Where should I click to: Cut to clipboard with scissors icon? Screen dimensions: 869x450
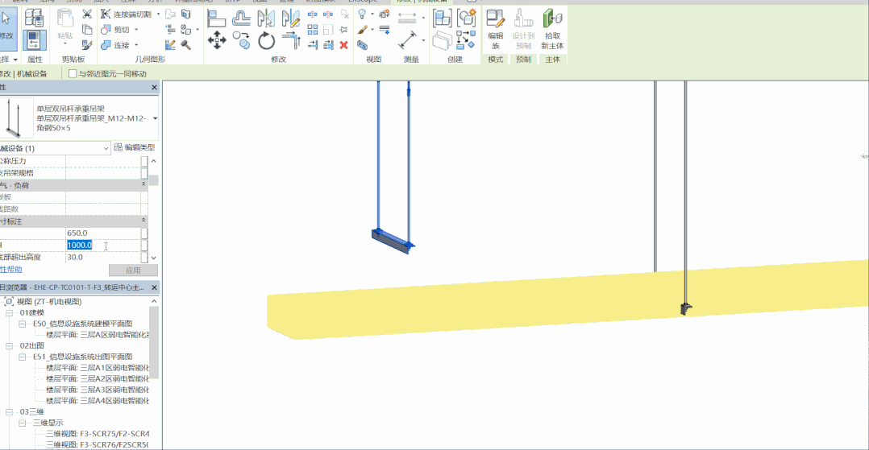point(87,14)
